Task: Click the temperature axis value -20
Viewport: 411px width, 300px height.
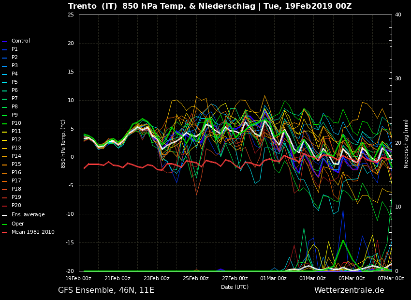Action: [x=70, y=271]
